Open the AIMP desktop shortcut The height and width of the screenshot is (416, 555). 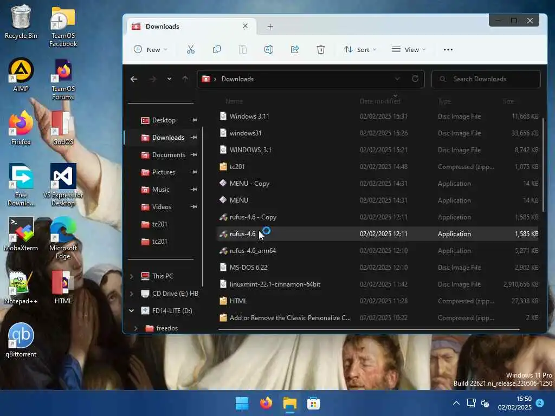21,75
